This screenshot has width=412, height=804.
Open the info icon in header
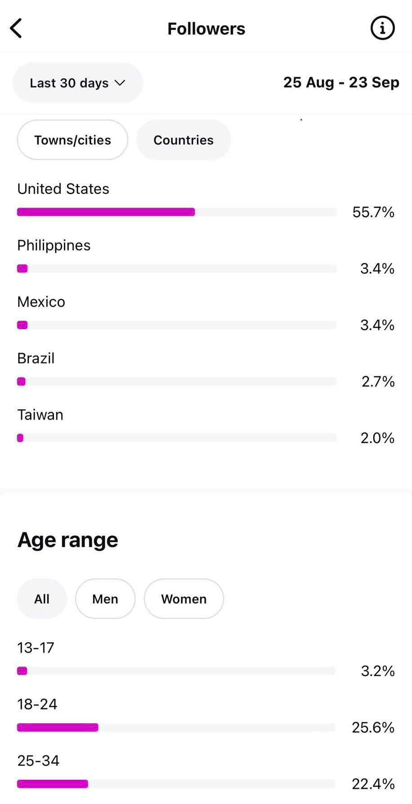[382, 28]
